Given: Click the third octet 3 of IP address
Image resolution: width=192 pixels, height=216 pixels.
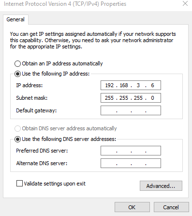Looking at the screenshot, I should click(x=138, y=85).
